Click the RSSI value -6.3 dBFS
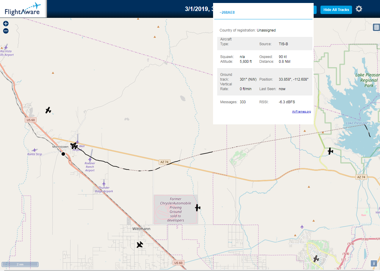380x271 pixels. tap(287, 102)
